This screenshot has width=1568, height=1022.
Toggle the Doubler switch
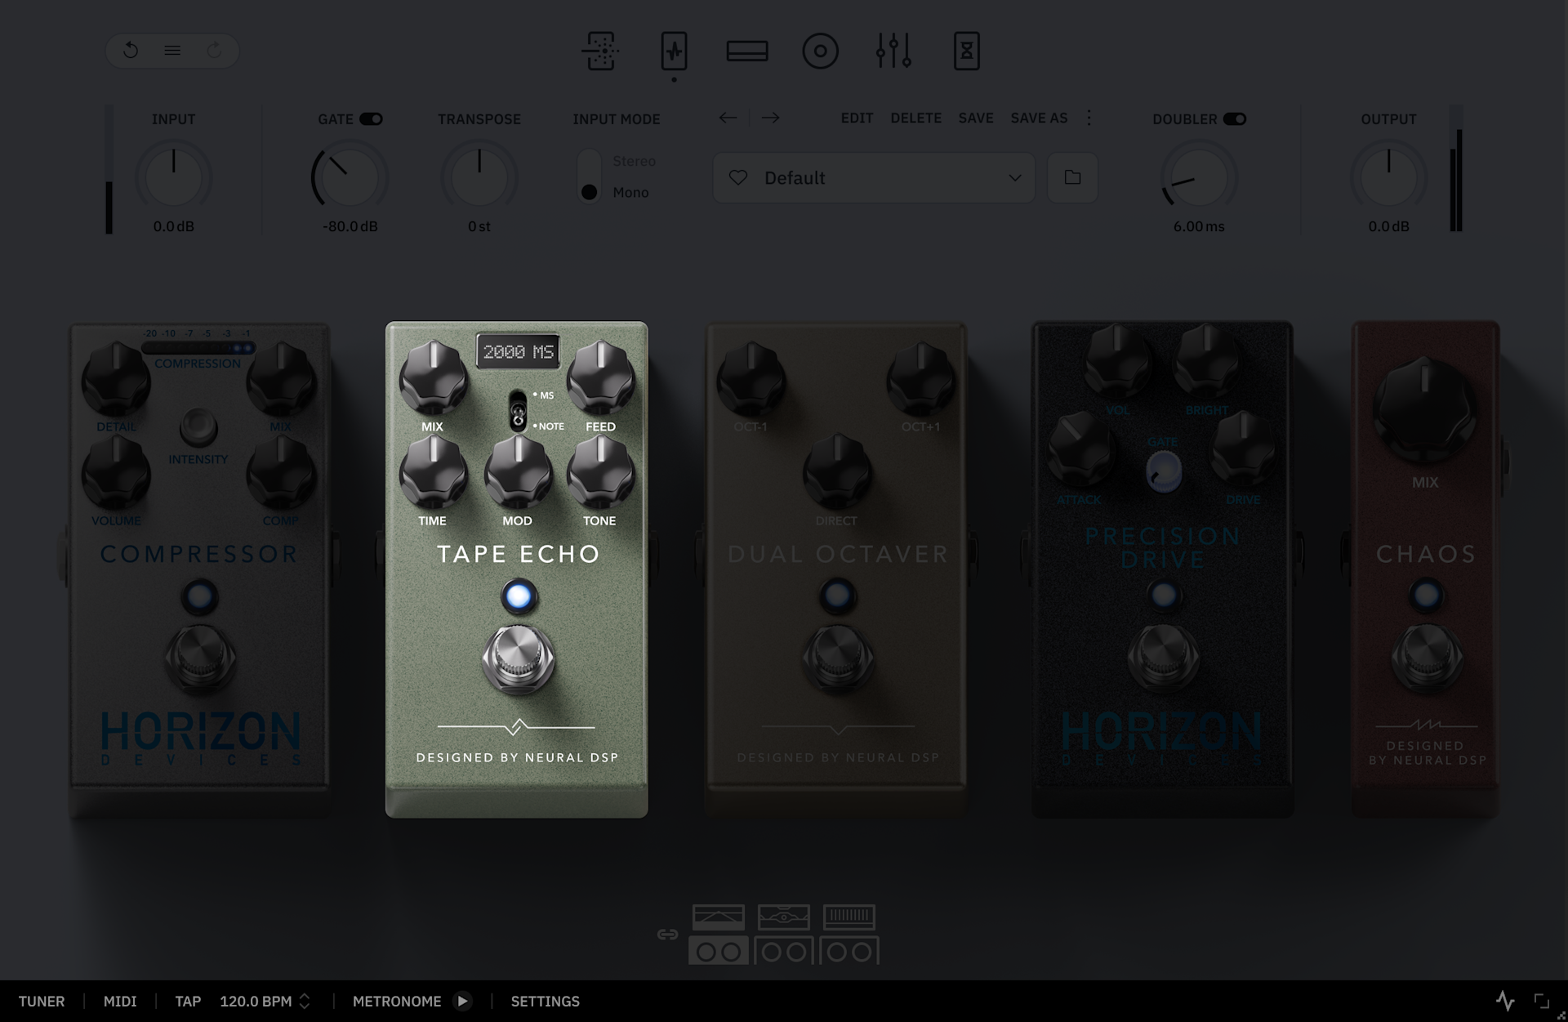[x=1235, y=119]
